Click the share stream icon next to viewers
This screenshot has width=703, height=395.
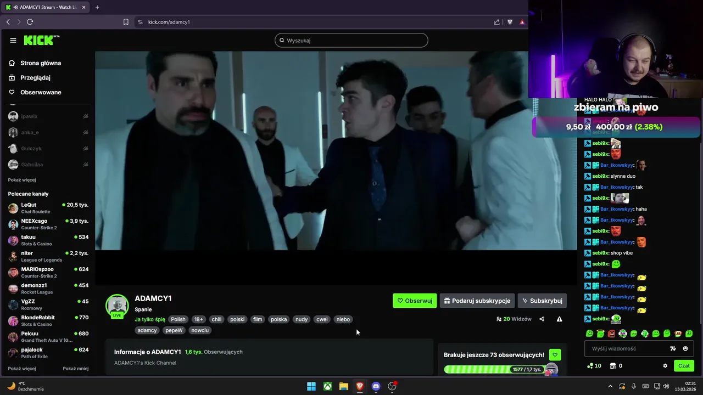(x=542, y=319)
